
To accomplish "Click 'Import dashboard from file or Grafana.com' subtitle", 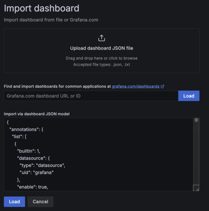I will [51, 20].
